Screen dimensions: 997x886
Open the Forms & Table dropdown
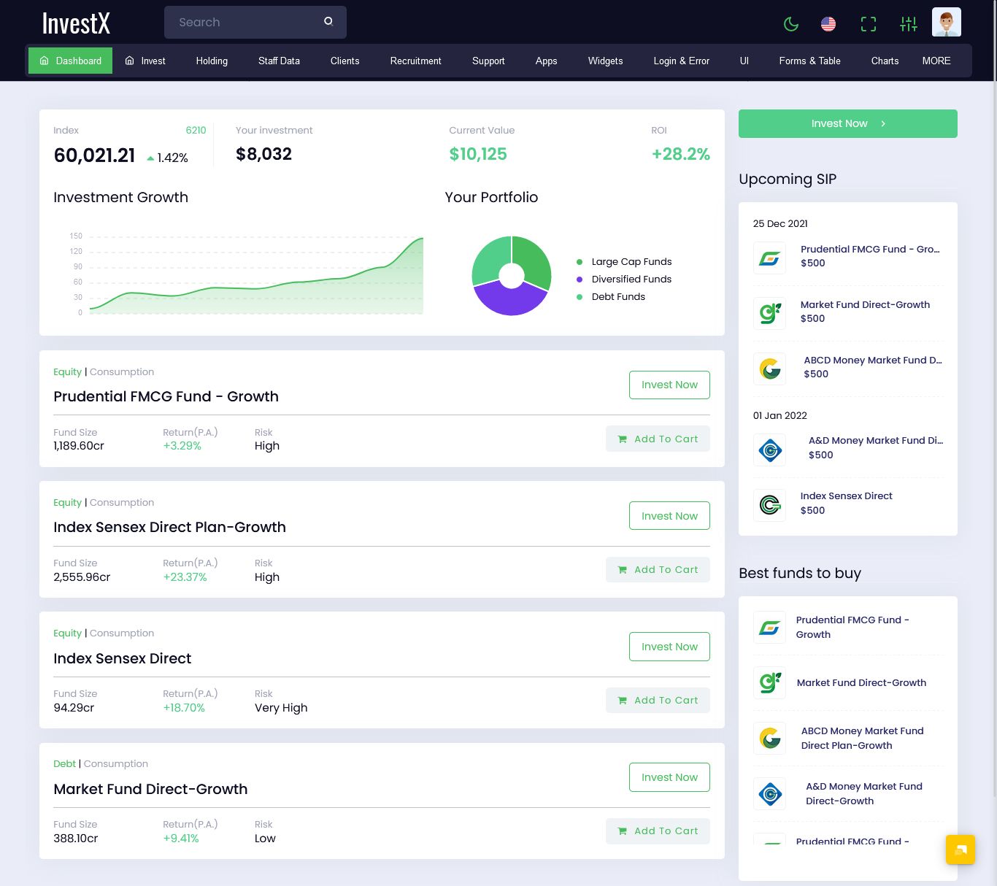(x=809, y=61)
